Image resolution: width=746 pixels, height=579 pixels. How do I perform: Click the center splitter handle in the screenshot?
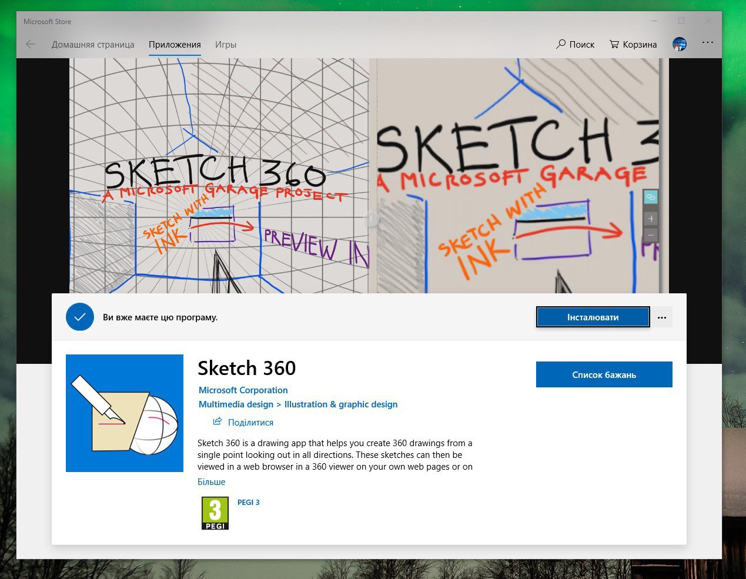[371, 219]
